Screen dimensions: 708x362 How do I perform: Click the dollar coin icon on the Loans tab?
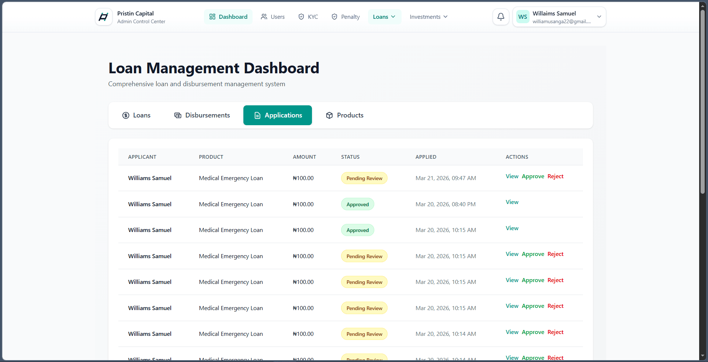point(126,115)
